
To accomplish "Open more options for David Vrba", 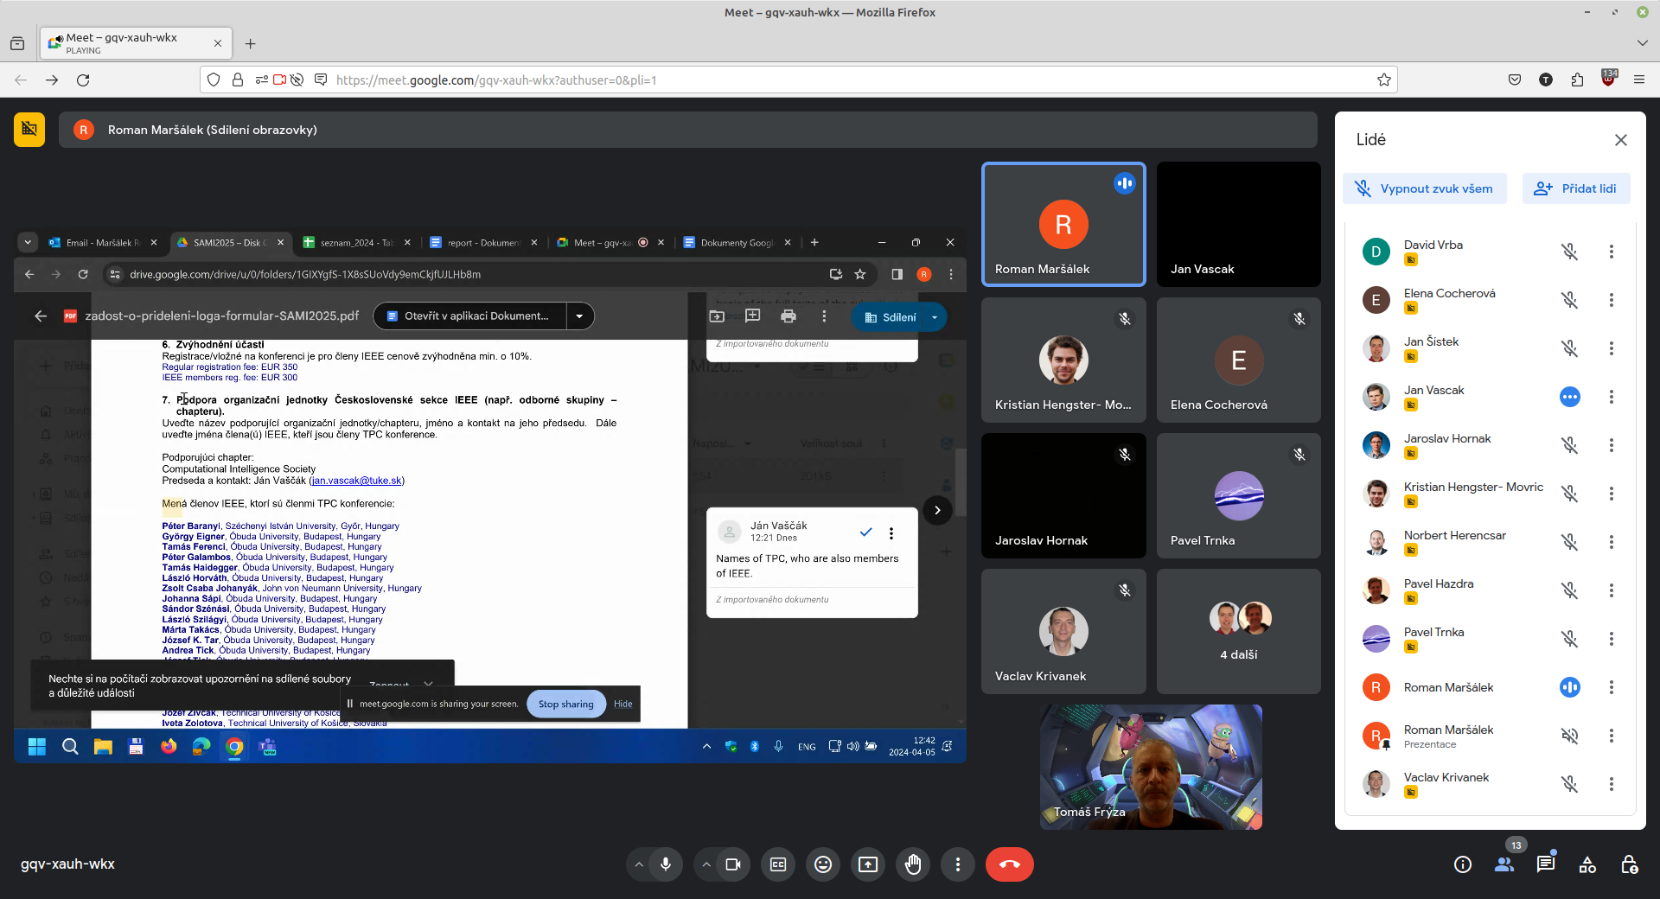I will (1611, 252).
